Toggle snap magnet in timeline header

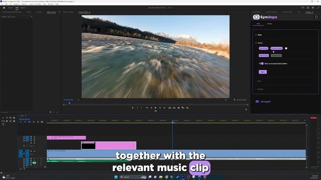click(x=25, y=122)
